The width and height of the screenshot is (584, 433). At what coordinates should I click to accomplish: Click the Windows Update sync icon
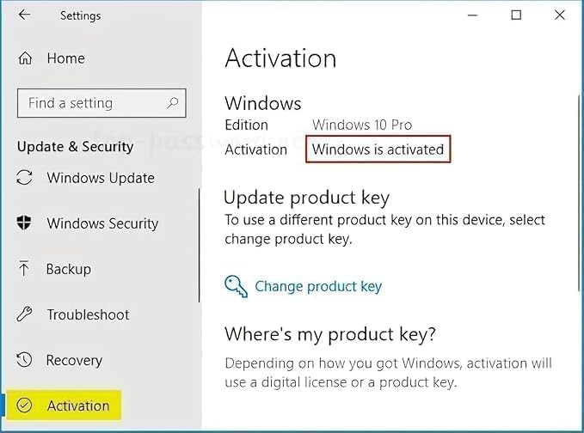tap(25, 178)
